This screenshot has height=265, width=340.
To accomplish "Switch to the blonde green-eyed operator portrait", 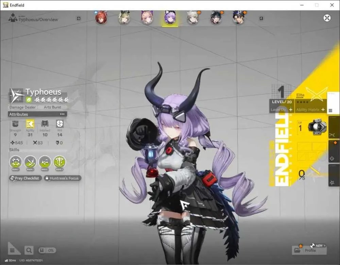I will pos(124,18).
